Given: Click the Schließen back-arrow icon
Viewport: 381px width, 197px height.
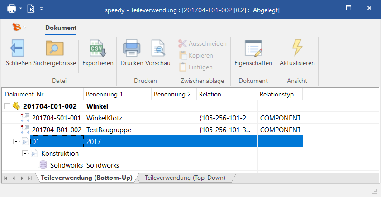Looking at the screenshot, I should [18, 48].
